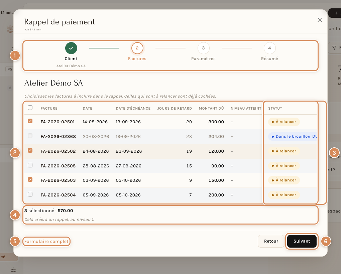Image resolution: width=341 pixels, height=274 pixels.
Task: Click the FACTURE column header
Action: click(x=49, y=108)
